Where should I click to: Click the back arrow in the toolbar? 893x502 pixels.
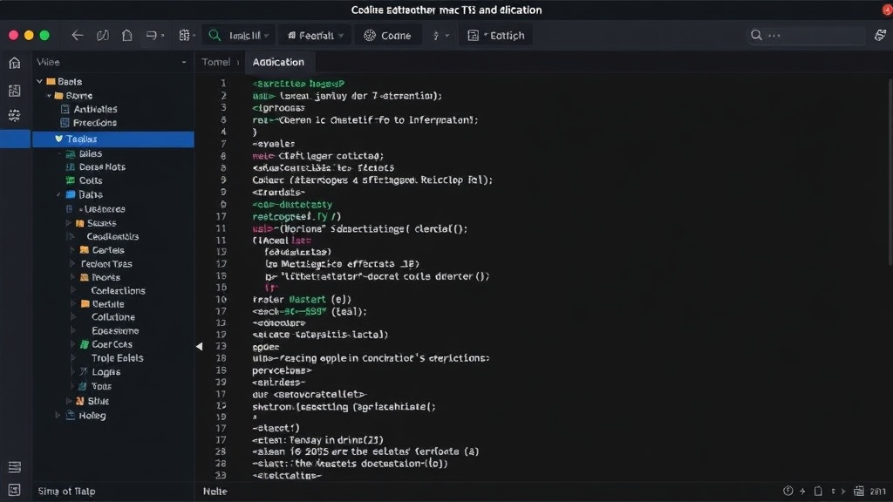tap(78, 35)
